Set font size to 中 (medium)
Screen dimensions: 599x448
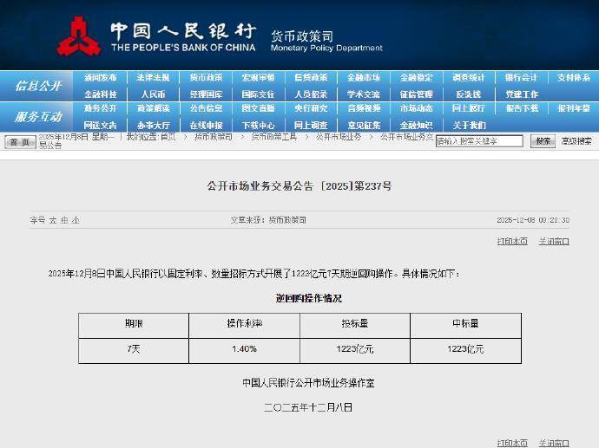click(64, 221)
